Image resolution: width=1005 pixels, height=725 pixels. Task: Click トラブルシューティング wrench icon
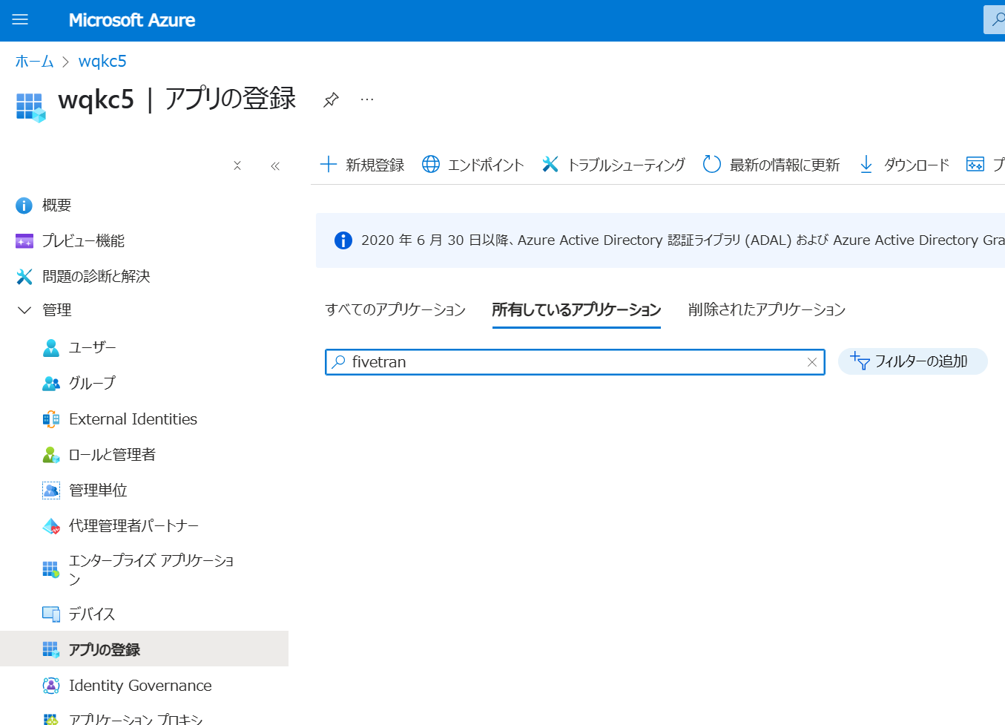click(550, 164)
